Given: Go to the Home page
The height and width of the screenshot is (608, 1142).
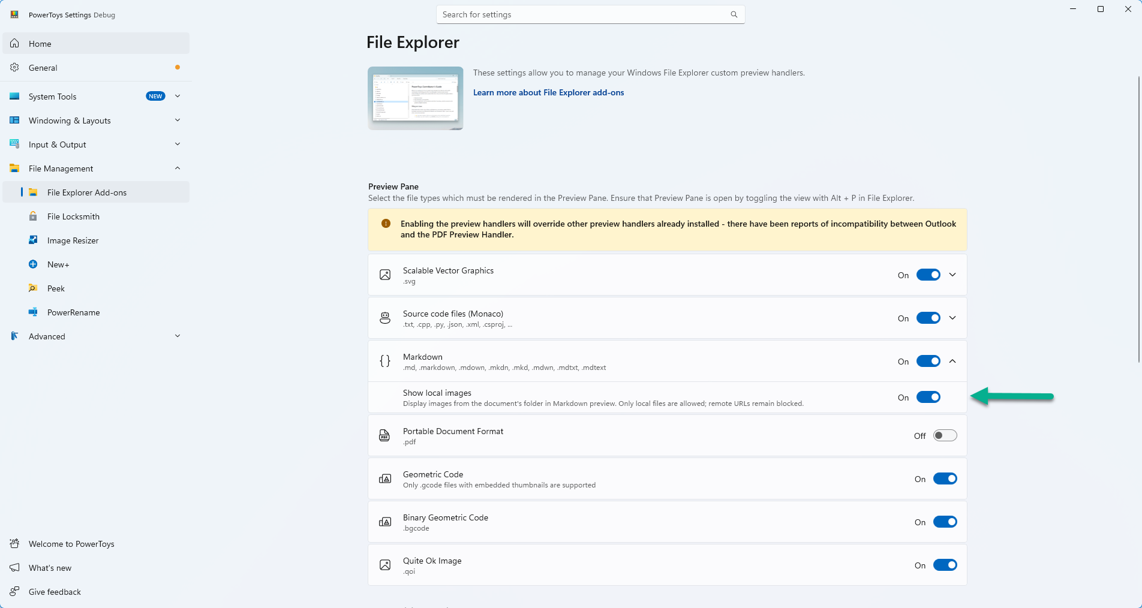Looking at the screenshot, I should pyautogui.click(x=96, y=44).
